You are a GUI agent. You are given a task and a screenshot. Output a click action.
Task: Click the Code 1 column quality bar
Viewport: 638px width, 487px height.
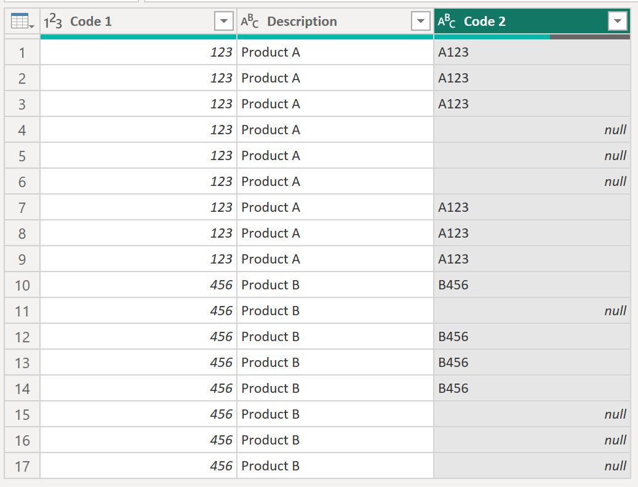138,37
